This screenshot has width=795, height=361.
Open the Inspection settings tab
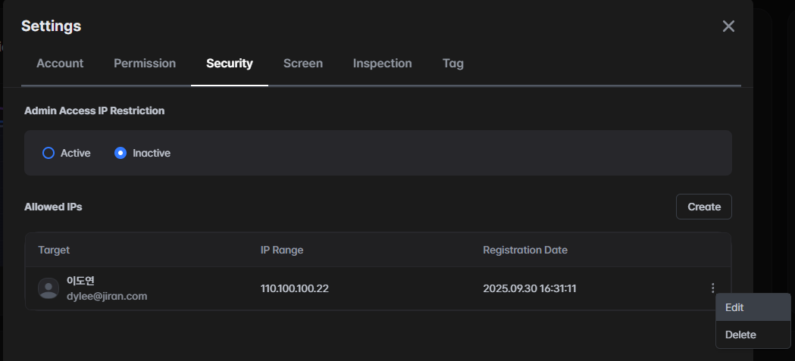coord(382,64)
